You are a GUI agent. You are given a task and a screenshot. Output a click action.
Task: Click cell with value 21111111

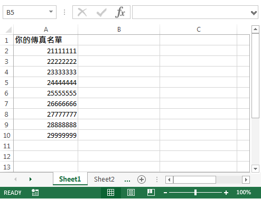[46, 51]
